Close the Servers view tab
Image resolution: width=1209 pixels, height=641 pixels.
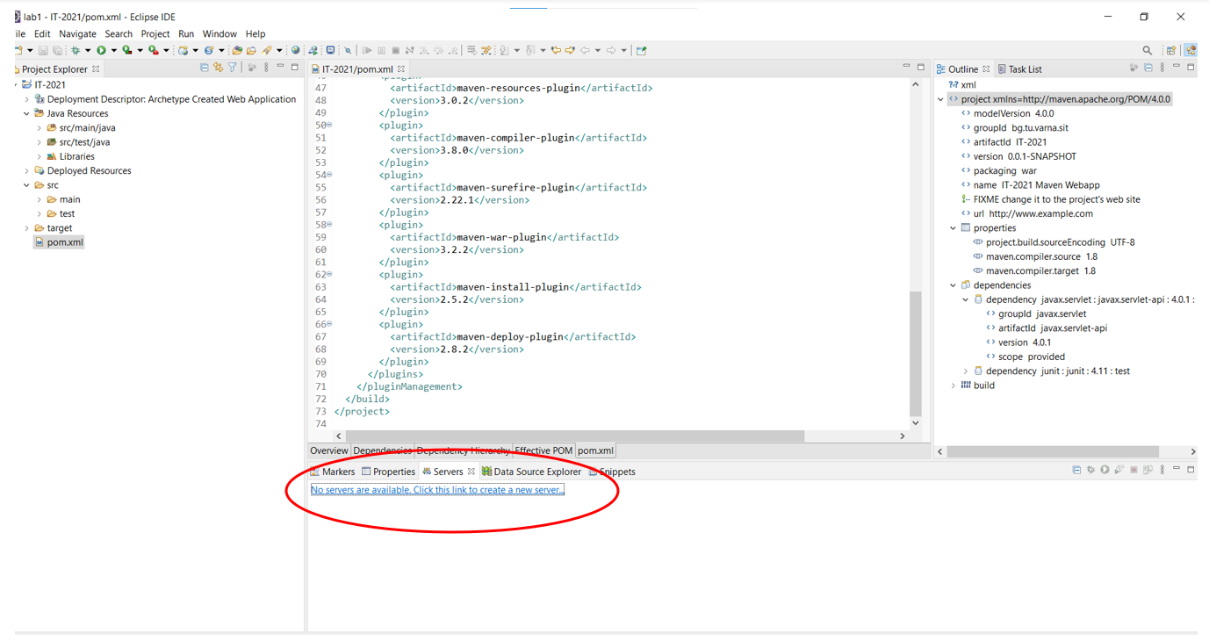click(x=471, y=472)
